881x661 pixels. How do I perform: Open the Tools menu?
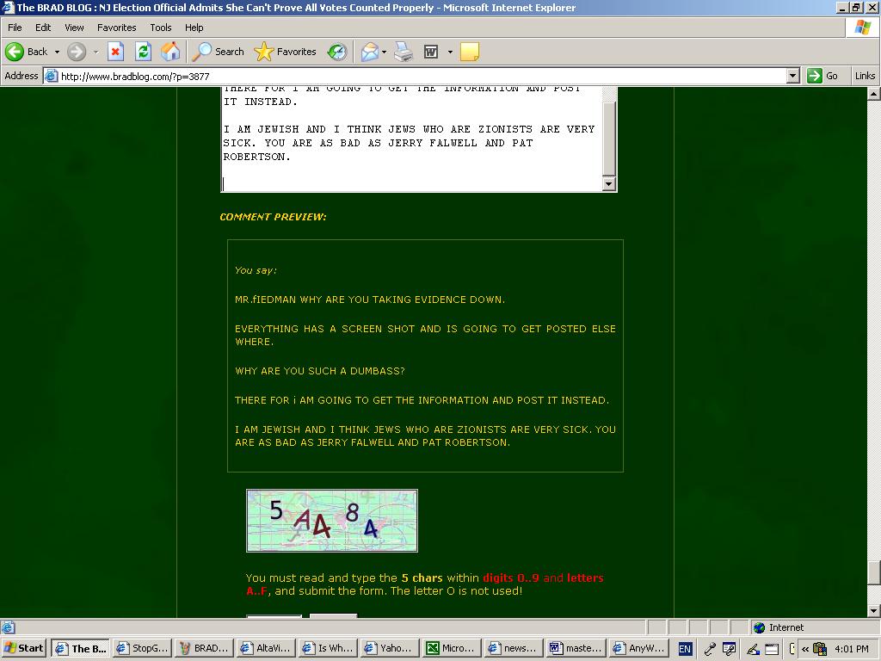[x=160, y=28]
